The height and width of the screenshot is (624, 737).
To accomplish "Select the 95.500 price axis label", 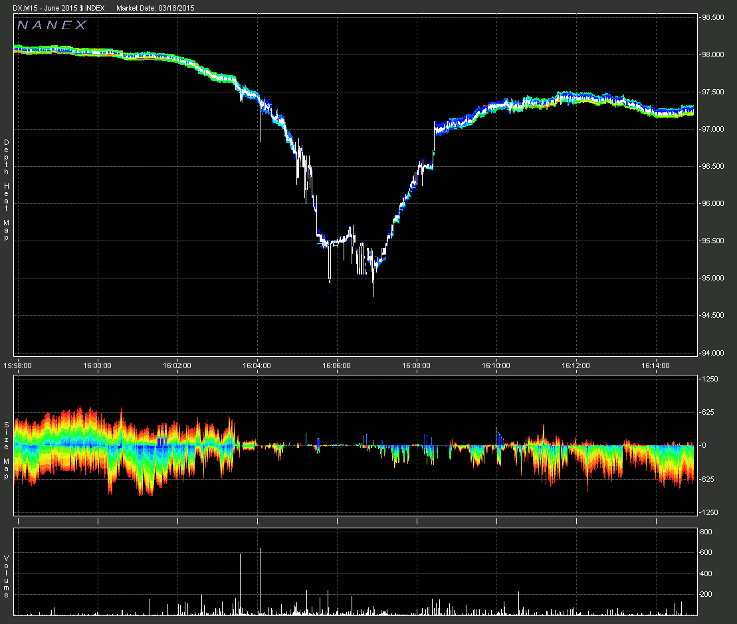I will pos(712,241).
